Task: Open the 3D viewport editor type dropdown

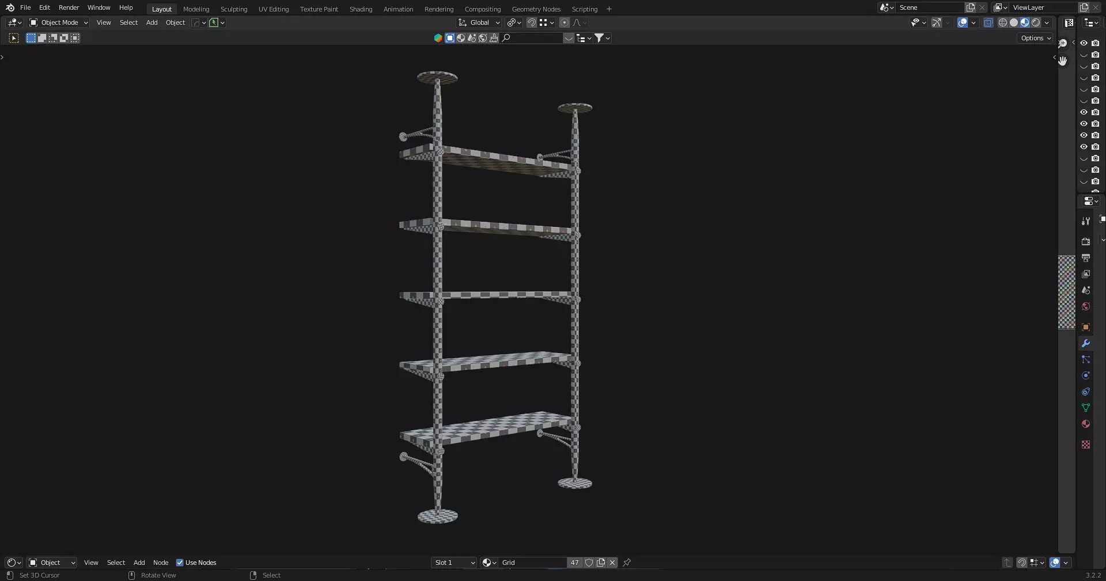Action: click(x=14, y=22)
